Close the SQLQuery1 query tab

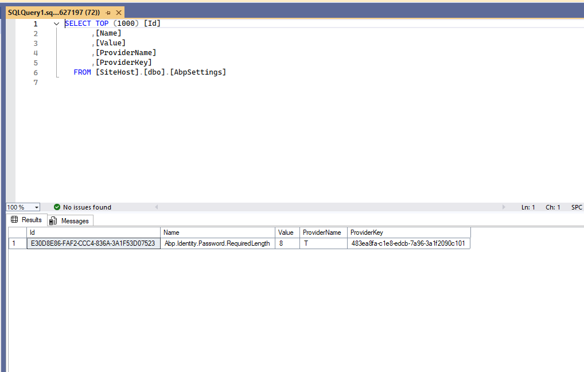click(x=119, y=13)
